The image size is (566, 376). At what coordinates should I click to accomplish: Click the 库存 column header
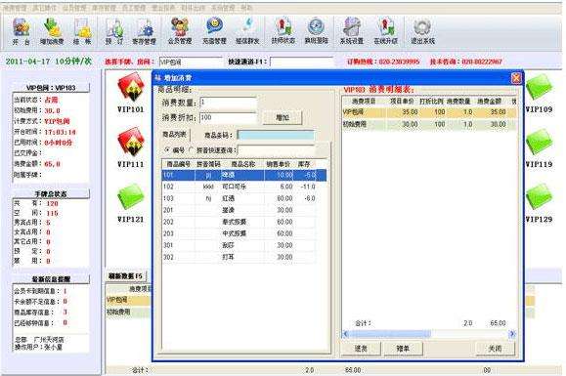[x=304, y=164]
